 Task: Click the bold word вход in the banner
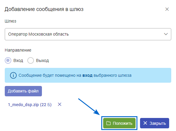(x=87, y=76)
